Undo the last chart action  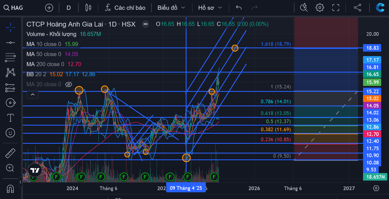pyautogui.click(x=239, y=8)
